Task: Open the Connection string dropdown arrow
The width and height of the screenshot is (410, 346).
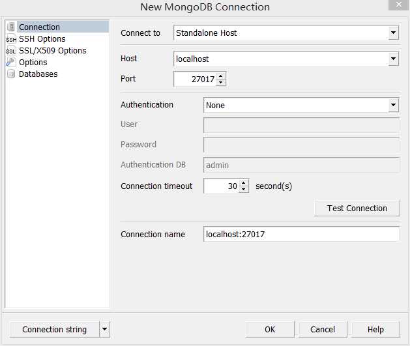Action: (104, 329)
